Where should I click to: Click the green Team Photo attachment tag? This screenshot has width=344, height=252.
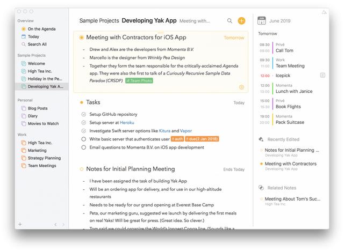click(139, 80)
